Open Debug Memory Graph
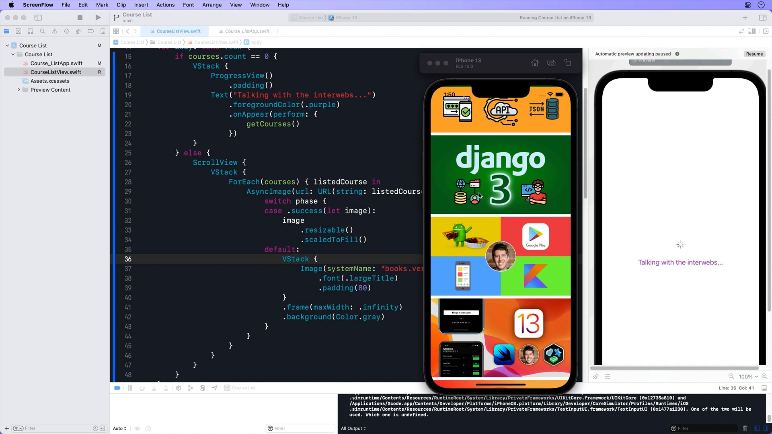 191,388
